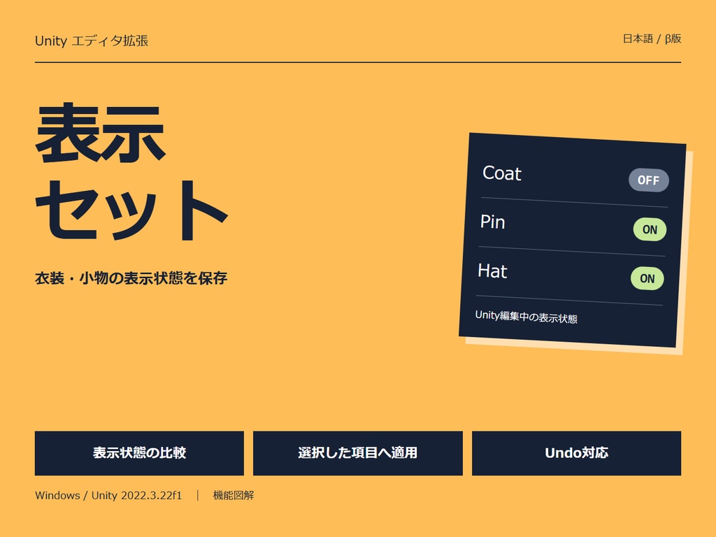716x537 pixels.
Task: Click the Unity エディタ拡張 header text
Action: (92, 41)
